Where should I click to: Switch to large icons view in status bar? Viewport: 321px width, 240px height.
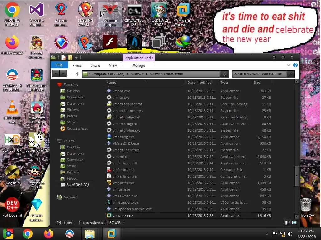294,222
